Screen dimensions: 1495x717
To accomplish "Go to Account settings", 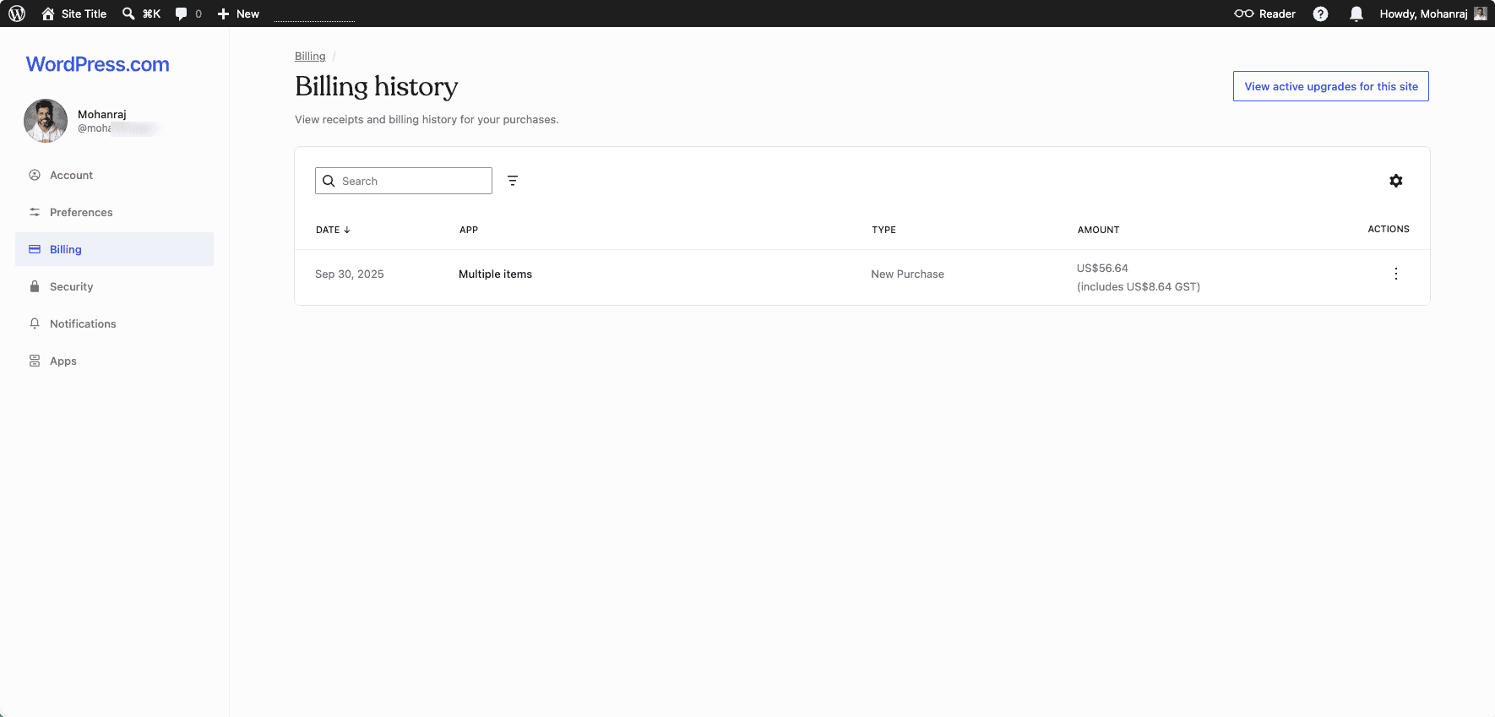I will [x=115, y=175].
